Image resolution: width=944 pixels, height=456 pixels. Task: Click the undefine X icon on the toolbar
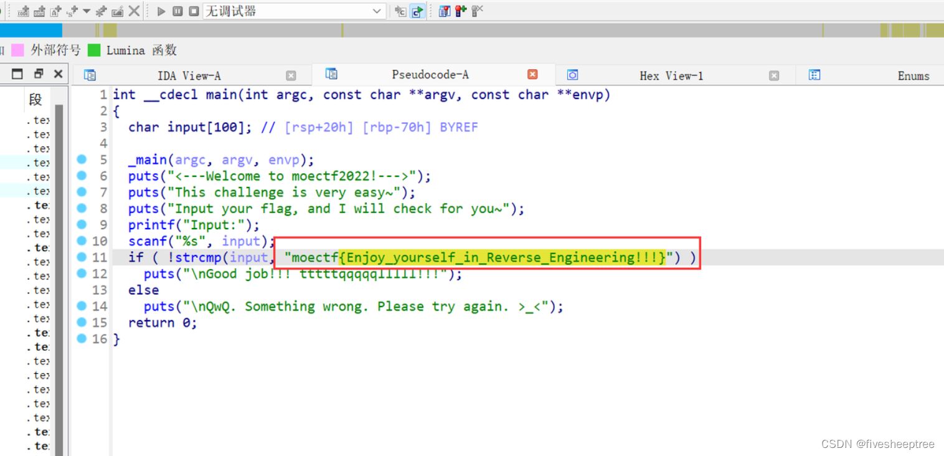pyautogui.click(x=133, y=11)
